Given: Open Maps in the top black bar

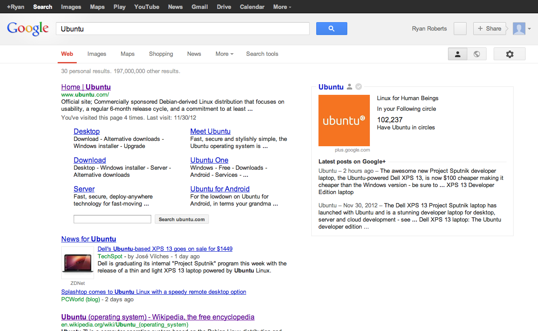Looking at the screenshot, I should click(x=97, y=7).
